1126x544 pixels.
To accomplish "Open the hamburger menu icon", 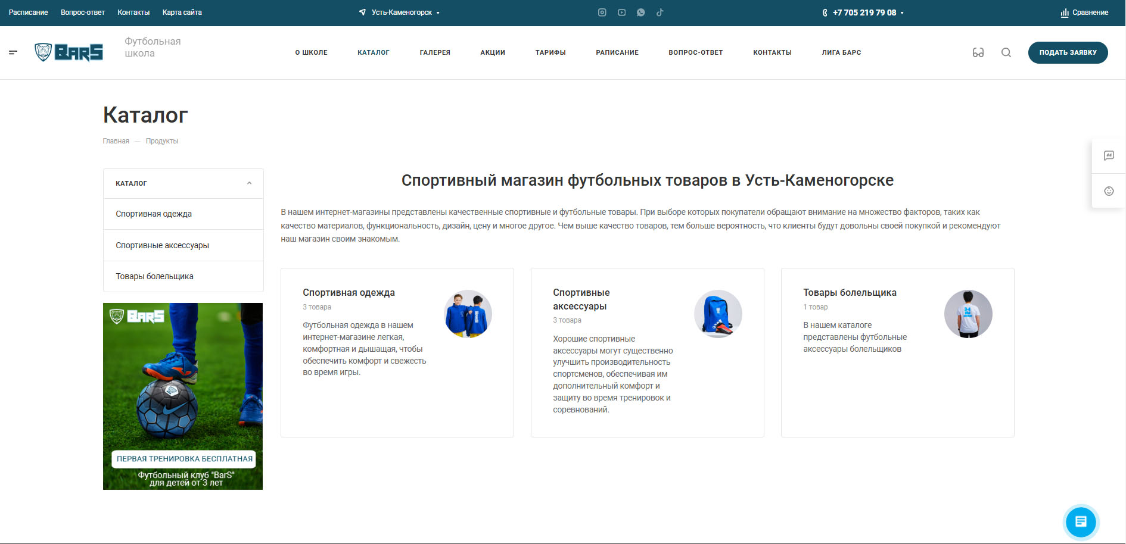I will pyautogui.click(x=13, y=53).
